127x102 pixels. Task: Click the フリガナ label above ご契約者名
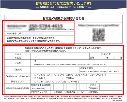(93, 85)
